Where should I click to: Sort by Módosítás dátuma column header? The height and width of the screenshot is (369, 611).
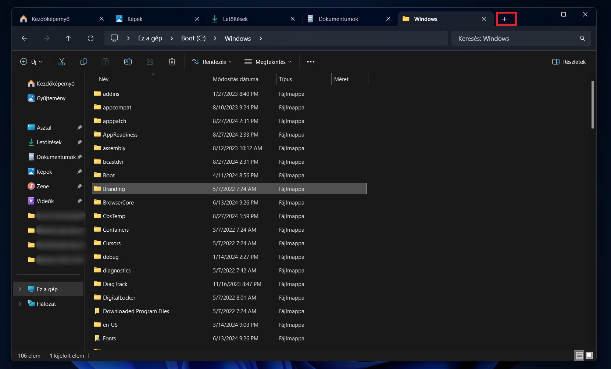[243, 79]
